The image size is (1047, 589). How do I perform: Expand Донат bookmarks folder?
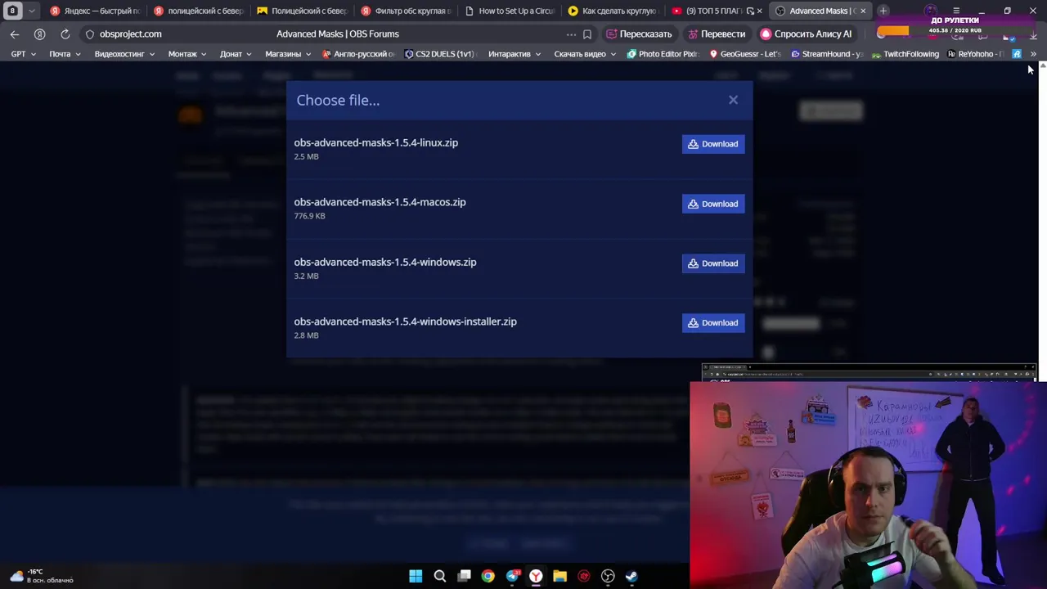[236, 54]
